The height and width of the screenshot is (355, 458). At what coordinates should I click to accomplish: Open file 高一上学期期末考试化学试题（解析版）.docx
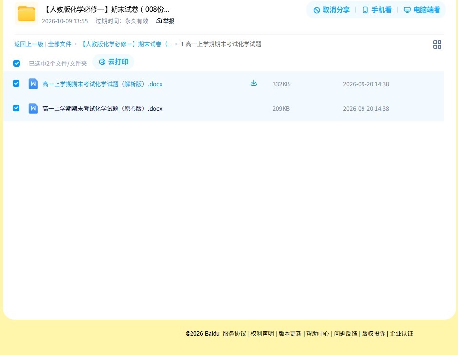pyautogui.click(x=102, y=84)
